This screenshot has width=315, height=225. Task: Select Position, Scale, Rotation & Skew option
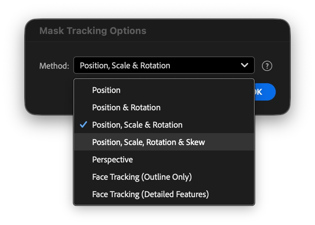(148, 142)
